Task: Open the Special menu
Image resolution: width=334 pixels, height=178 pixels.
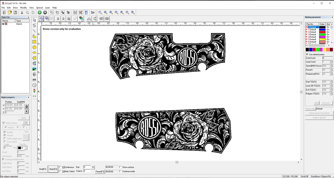Action: point(40,7)
